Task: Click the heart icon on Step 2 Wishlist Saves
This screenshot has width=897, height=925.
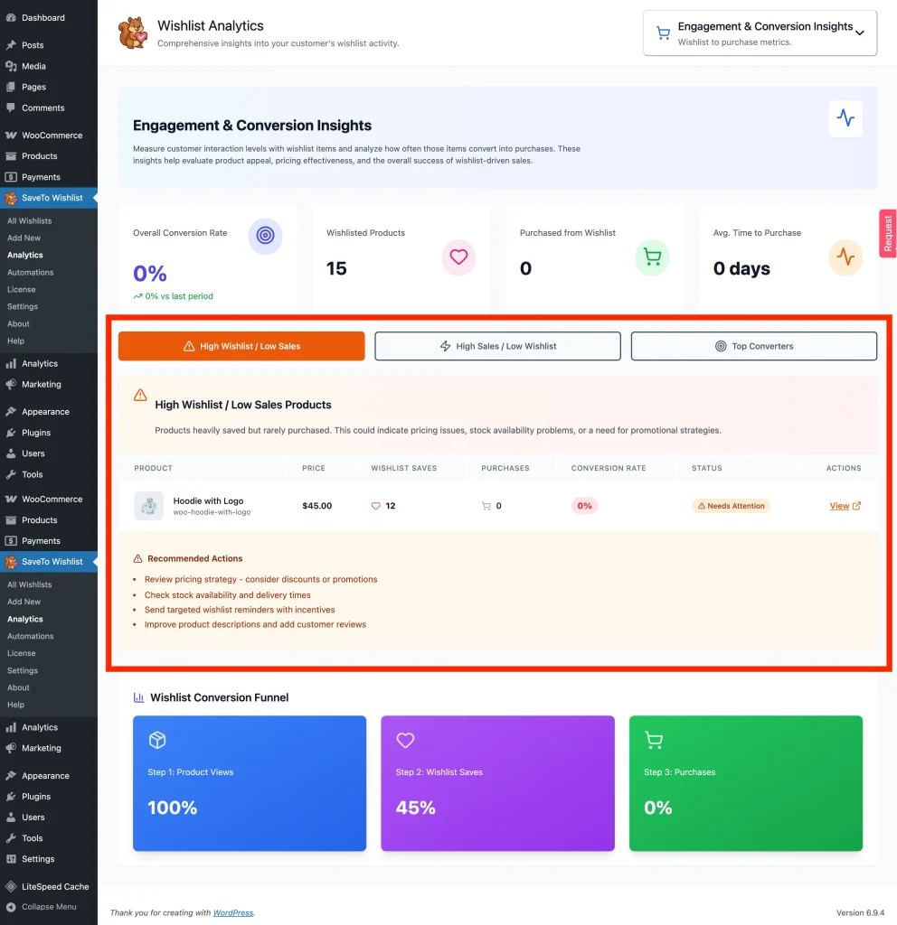Action: (x=405, y=740)
